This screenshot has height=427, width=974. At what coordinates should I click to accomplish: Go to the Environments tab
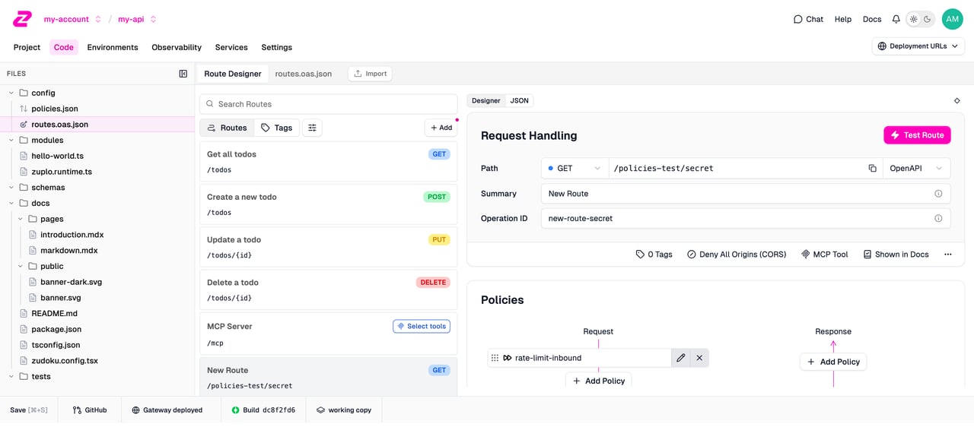(113, 47)
